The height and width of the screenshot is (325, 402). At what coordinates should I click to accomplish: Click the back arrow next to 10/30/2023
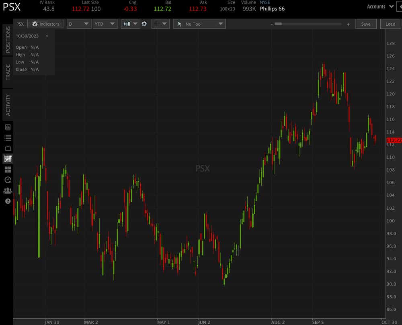click(47, 36)
